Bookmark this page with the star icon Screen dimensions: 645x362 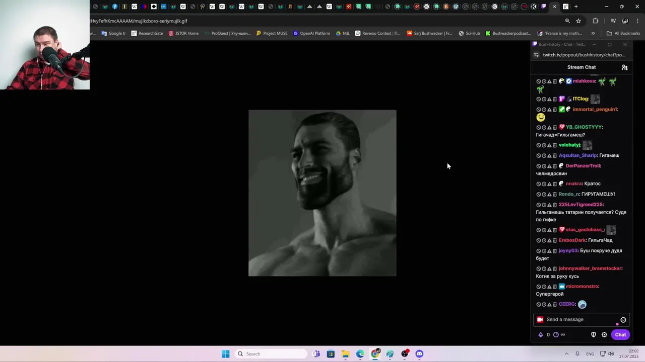tap(578, 21)
